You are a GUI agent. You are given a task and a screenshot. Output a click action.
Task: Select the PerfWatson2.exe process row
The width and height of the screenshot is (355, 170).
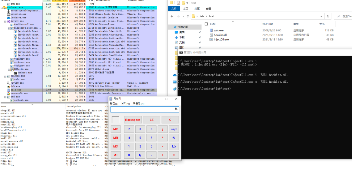point(78,25)
